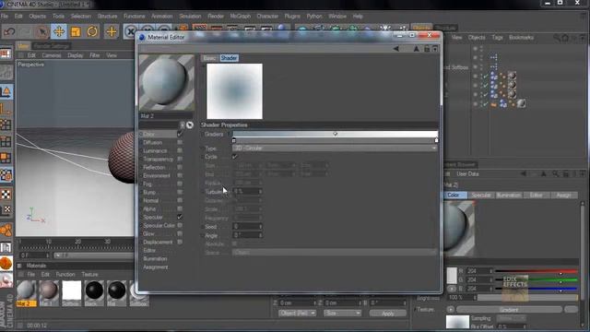The width and height of the screenshot is (590, 332).
Task: Toggle the Cycle checkbox
Action: [235, 157]
